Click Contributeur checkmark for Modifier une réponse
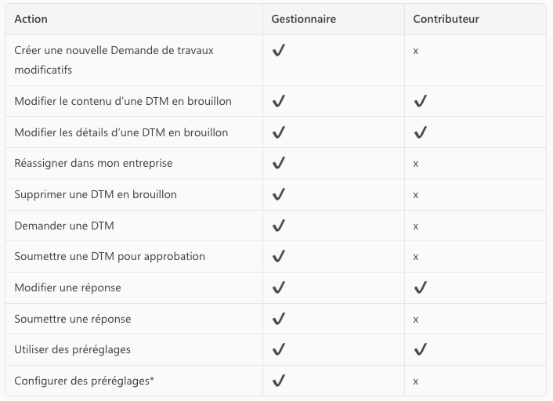This screenshot has height=401, width=553. coord(420,287)
